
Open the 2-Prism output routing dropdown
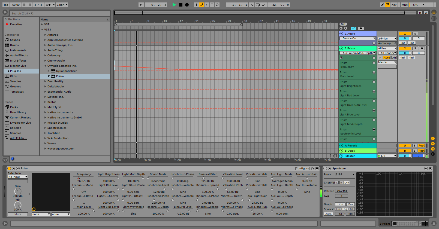tap(387, 39)
